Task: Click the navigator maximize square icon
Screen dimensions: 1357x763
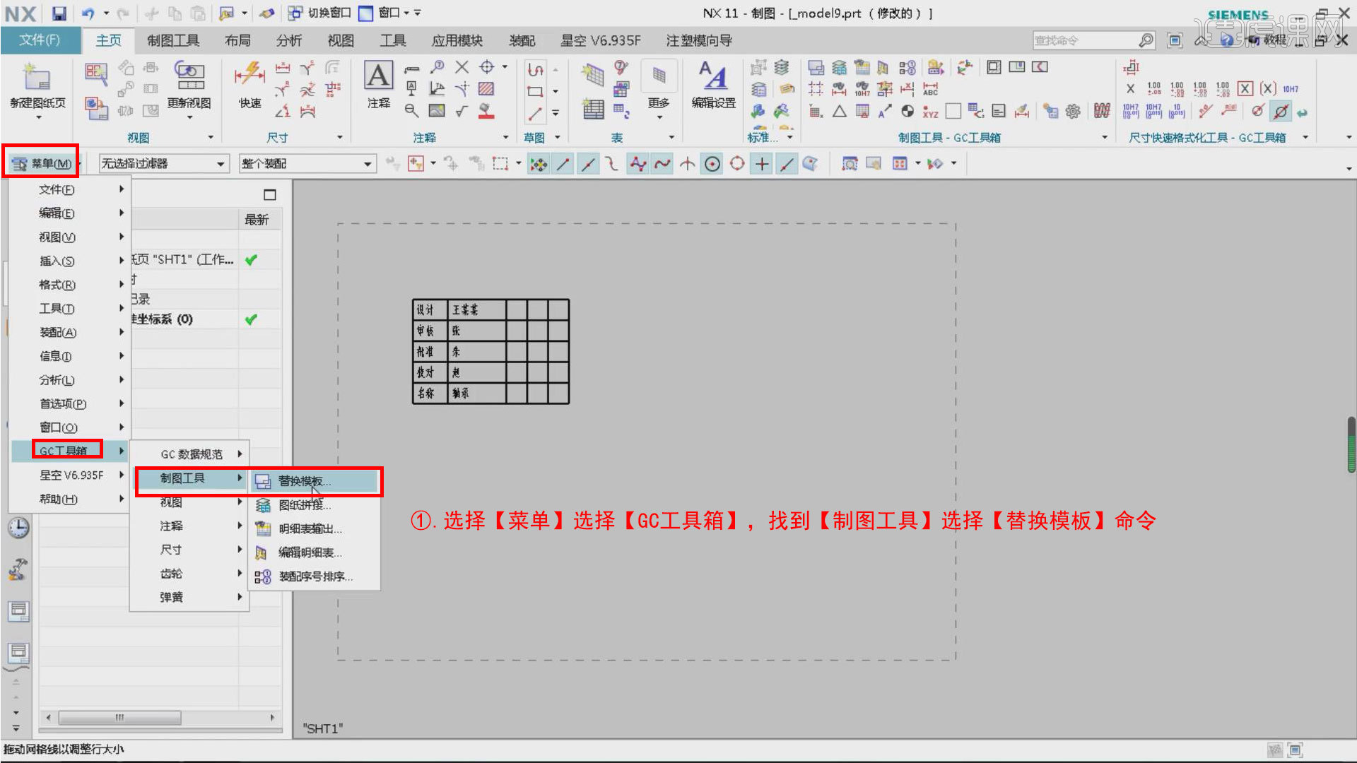Action: click(270, 194)
